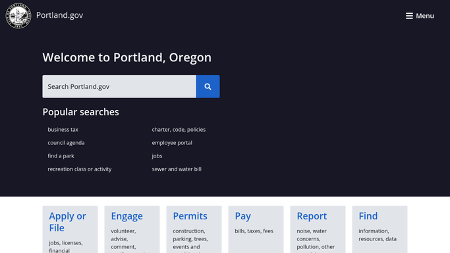Screen dimensions: 450x253
Task: Open recreation class or activity link
Action: point(80,169)
